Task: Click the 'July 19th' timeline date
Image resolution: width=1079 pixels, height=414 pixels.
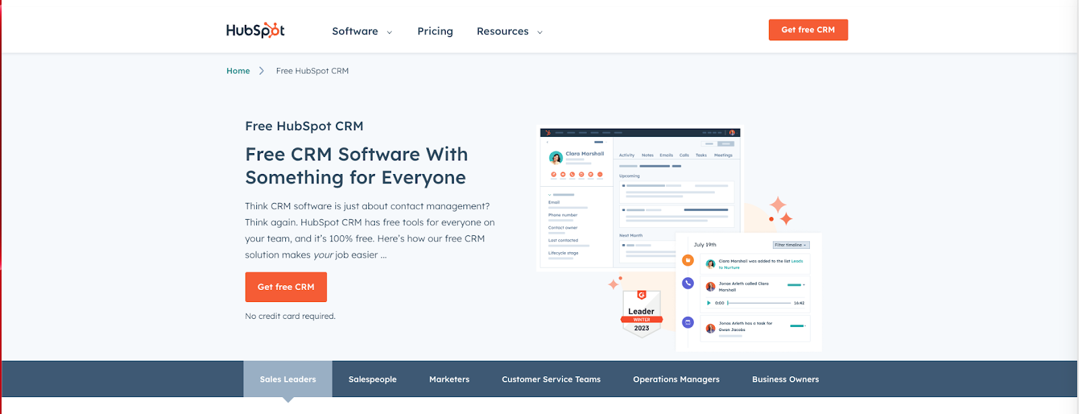Action: pos(705,245)
